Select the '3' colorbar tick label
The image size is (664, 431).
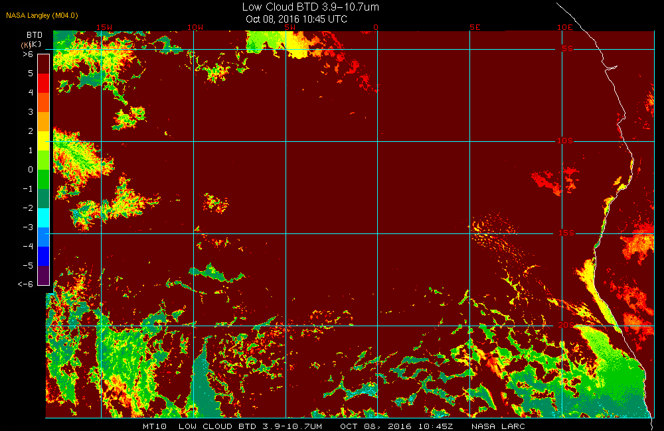click(x=31, y=111)
